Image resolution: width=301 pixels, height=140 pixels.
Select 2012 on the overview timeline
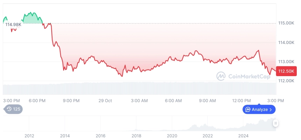coord(29,136)
